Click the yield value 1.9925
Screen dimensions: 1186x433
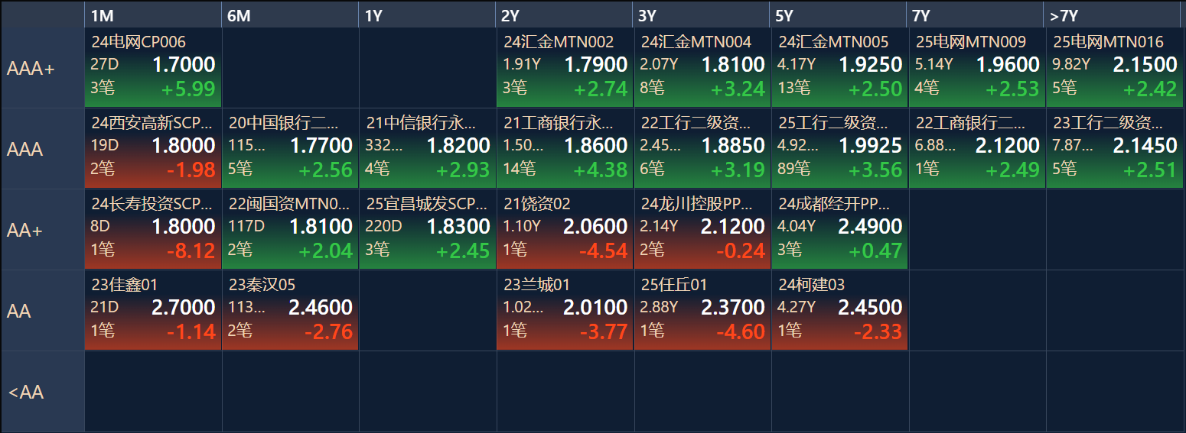[871, 145]
